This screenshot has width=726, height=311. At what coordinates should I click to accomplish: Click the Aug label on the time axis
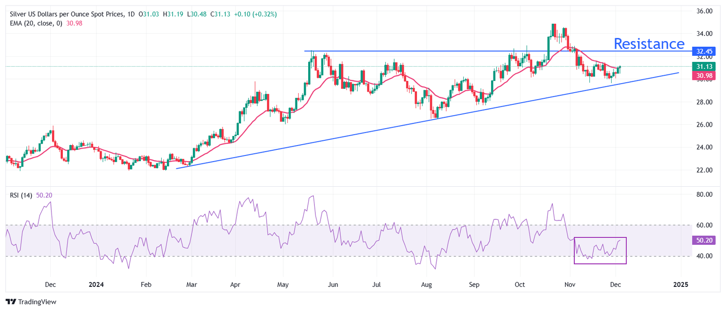point(426,285)
